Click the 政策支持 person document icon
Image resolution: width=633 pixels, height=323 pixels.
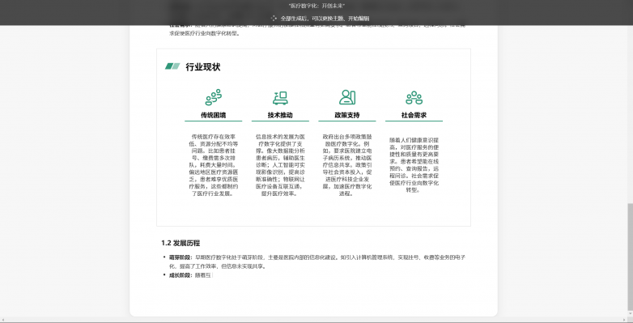(x=347, y=97)
